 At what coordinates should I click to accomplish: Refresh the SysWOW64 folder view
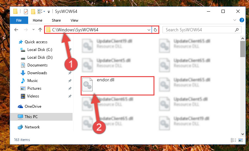click(155, 30)
